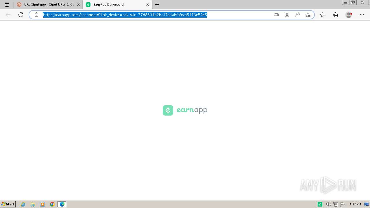Image resolution: width=370 pixels, height=208 pixels.
Task: Open the send tab to devices icon
Action: [x=276, y=15]
